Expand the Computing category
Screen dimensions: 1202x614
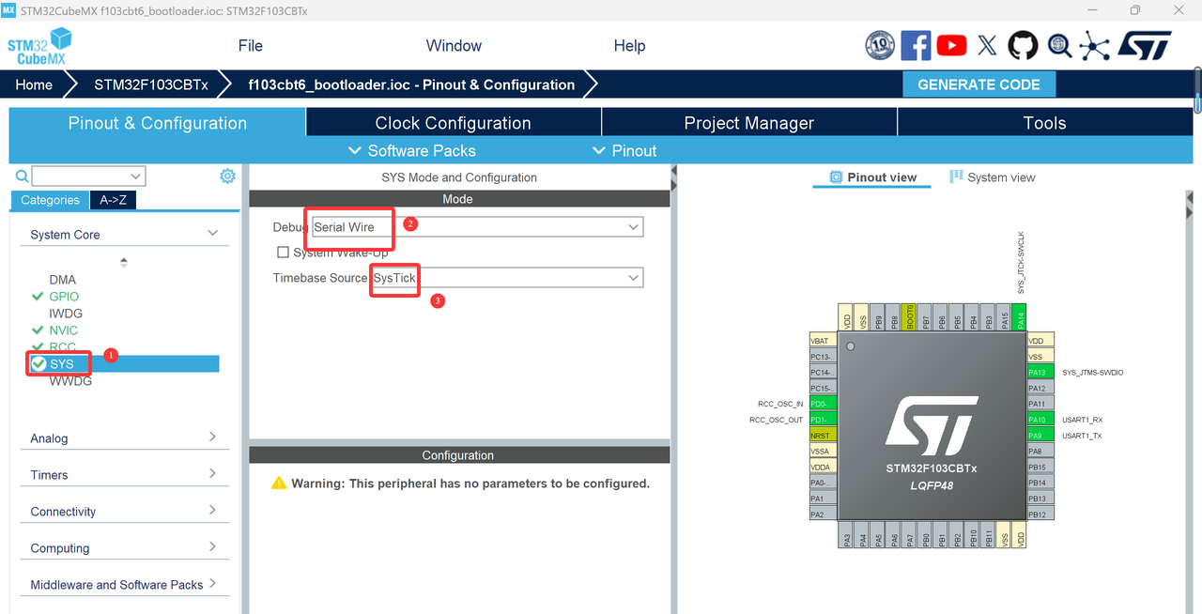click(x=124, y=547)
